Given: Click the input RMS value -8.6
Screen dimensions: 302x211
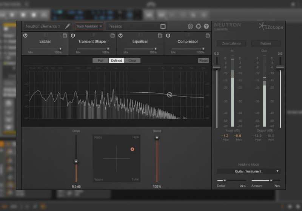Looking at the screenshot, I should tap(237, 136).
